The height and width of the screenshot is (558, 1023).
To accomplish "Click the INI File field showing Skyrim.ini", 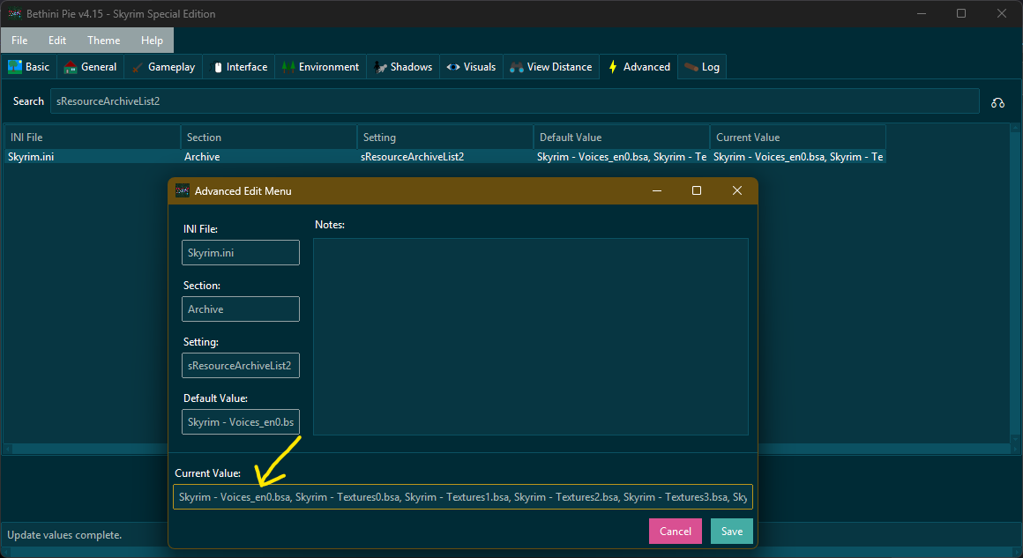I will pyautogui.click(x=241, y=253).
